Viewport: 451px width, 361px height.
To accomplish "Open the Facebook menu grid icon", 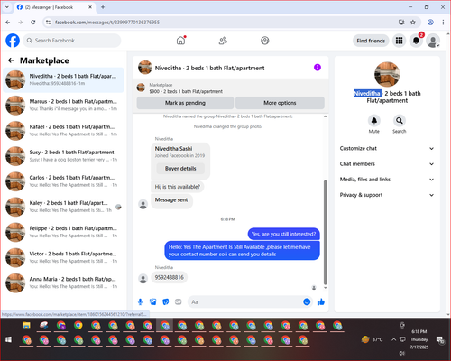I will 399,41.
